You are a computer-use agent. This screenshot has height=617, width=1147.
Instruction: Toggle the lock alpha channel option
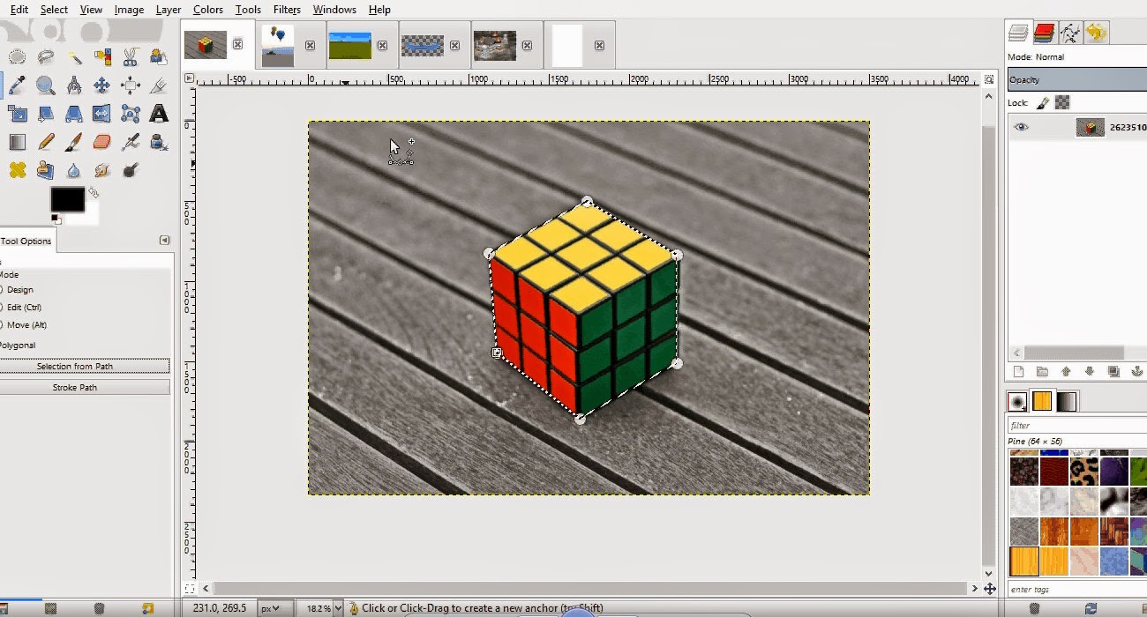pos(1061,102)
